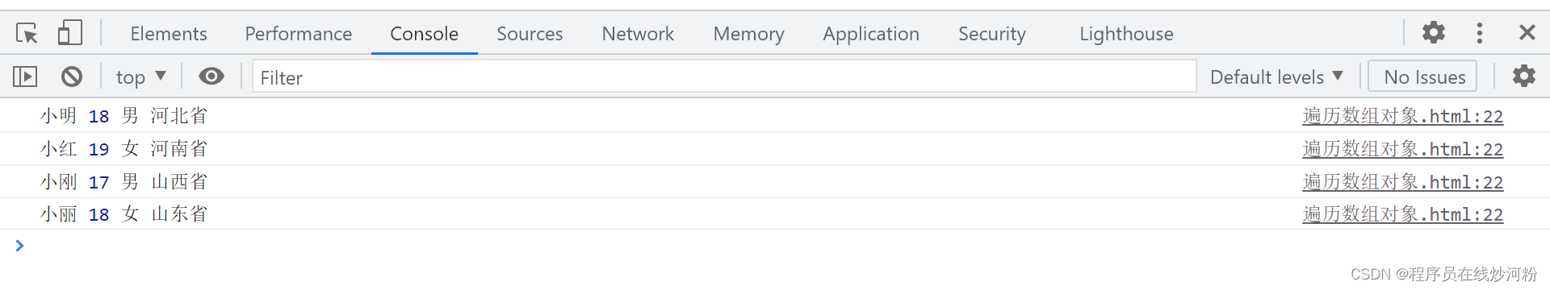Switch to the Elements tab
Screen dimensions: 1550x290
pos(169,34)
